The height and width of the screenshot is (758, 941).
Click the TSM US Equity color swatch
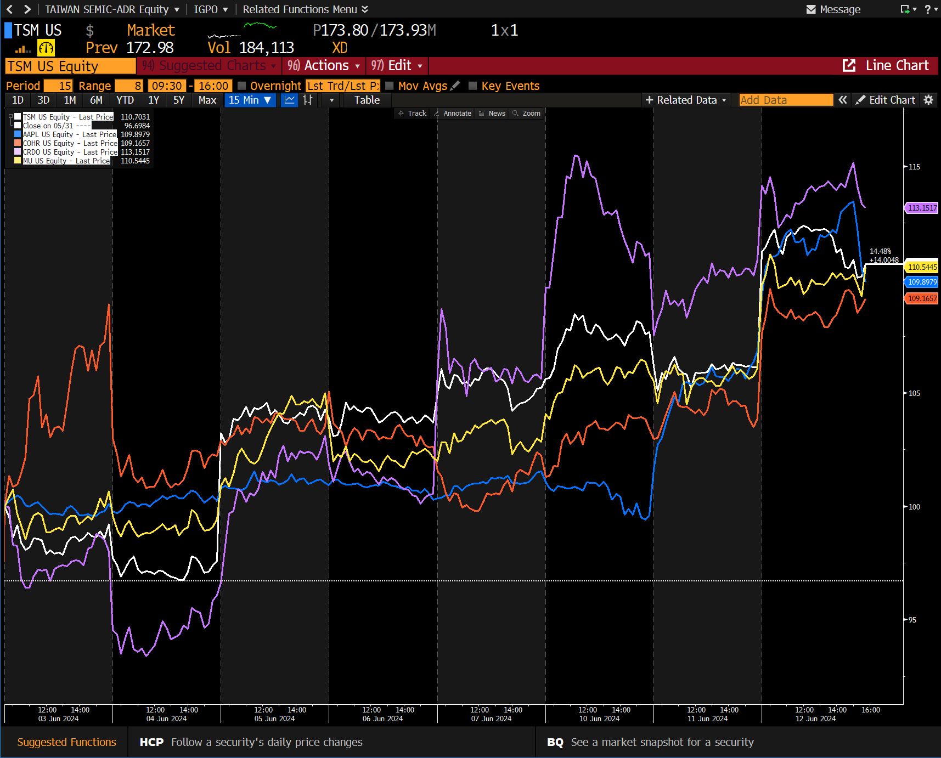tap(18, 117)
